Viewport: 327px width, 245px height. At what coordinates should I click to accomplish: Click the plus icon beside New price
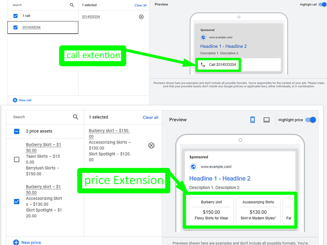pos(16,242)
